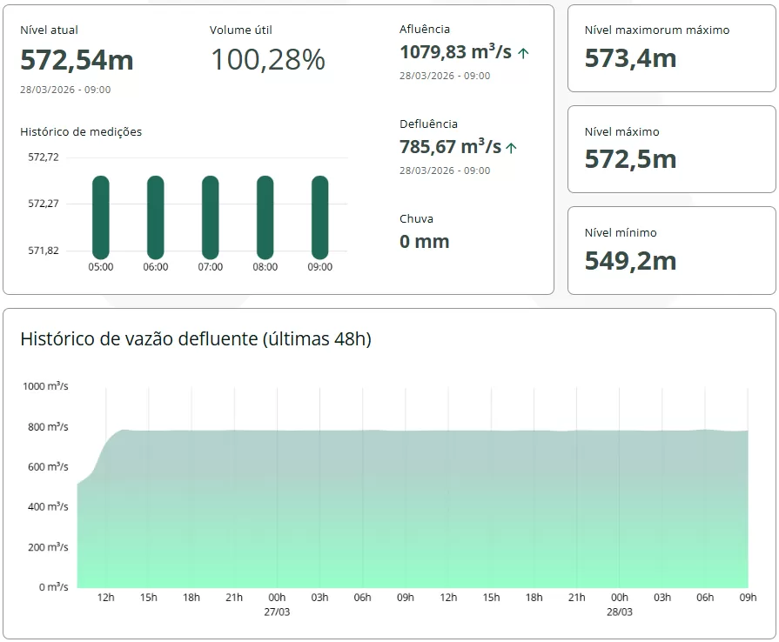Image resolution: width=779 pixels, height=642 pixels.
Task: Open the Nível maximorum máximo card
Action: pos(671,48)
